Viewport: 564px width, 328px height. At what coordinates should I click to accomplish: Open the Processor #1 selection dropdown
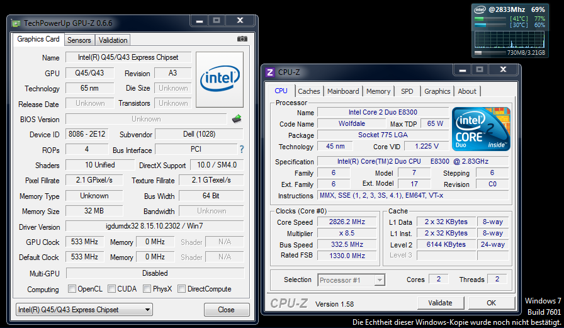click(351, 280)
